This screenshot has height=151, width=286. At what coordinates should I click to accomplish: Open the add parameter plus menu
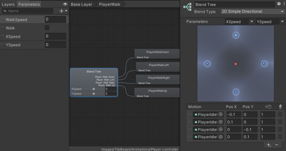point(63,11)
